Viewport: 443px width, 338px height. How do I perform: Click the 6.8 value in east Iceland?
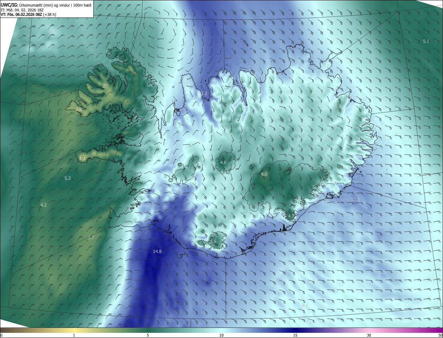pyautogui.click(x=338, y=106)
